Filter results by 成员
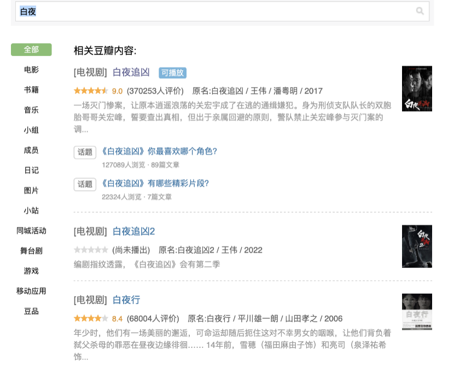Image resolution: width=454 pixels, height=366 pixels. click(31, 150)
